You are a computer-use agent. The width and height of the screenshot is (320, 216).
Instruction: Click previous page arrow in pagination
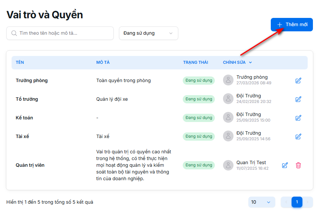point(286,202)
